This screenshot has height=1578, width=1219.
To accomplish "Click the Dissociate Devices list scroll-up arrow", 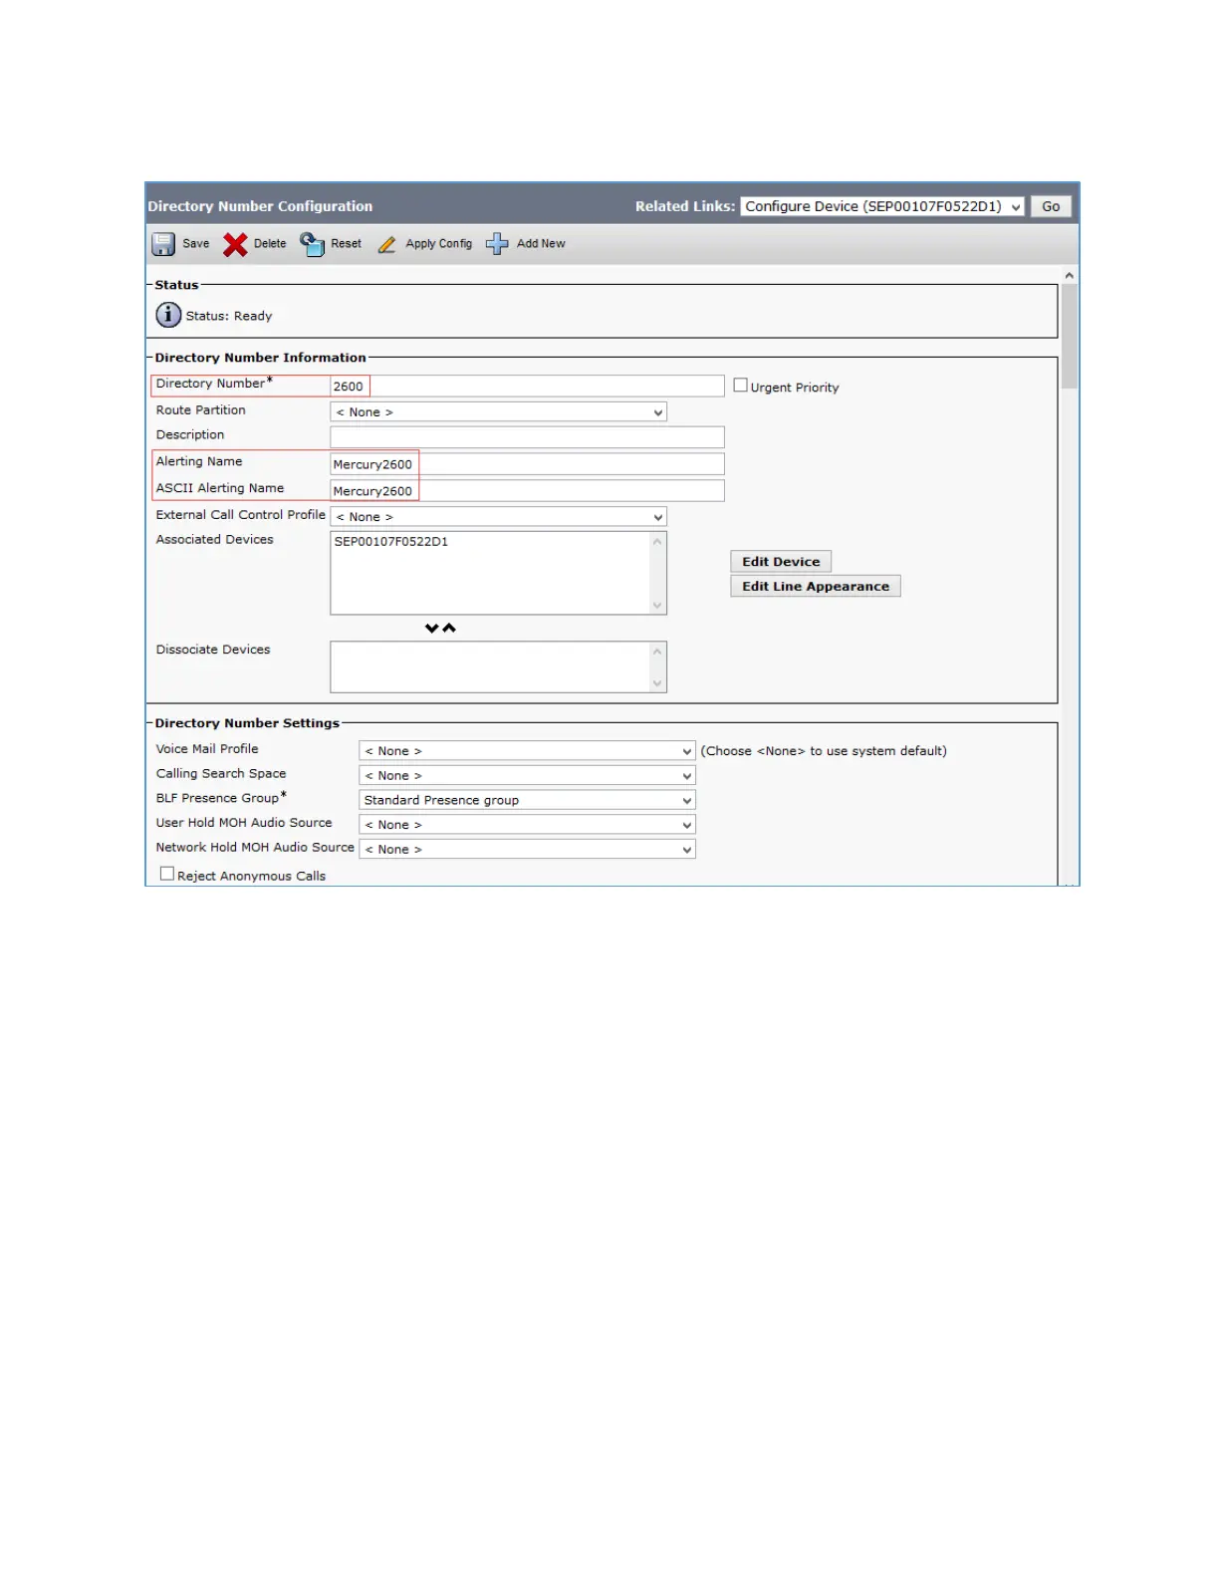I will click(x=657, y=652).
